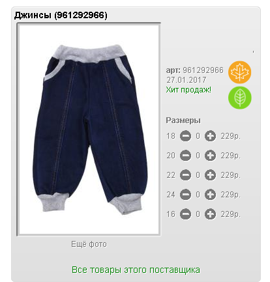Add one item of size 20
This screenshot has width=270, height=282.
coord(210,156)
